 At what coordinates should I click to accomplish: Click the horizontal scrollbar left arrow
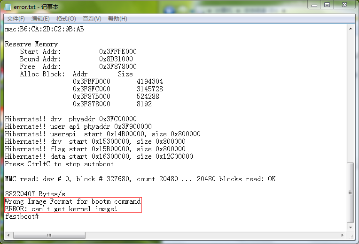pos(8,235)
